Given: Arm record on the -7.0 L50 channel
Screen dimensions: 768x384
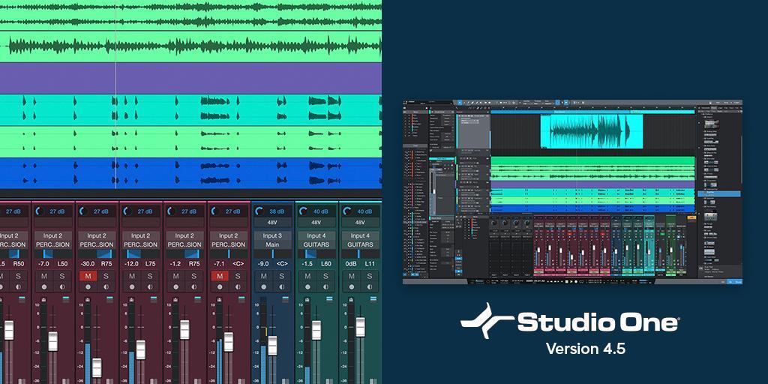Looking at the screenshot, I should click(x=44, y=287).
